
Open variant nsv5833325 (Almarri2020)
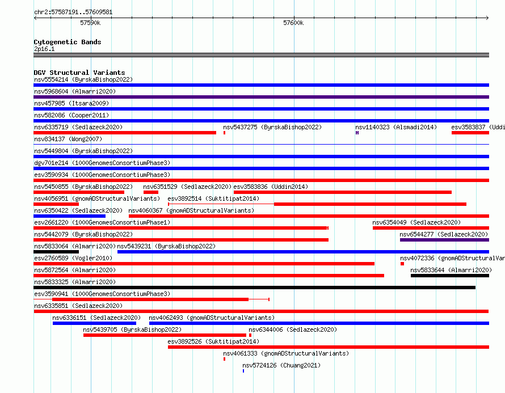pos(75,282)
